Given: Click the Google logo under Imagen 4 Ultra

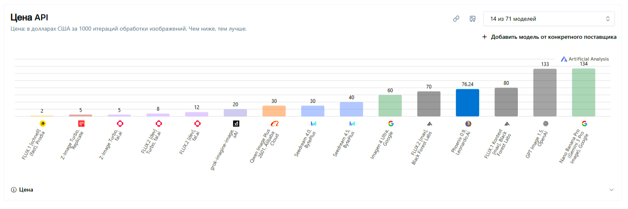Looking at the screenshot, I should point(390,123).
